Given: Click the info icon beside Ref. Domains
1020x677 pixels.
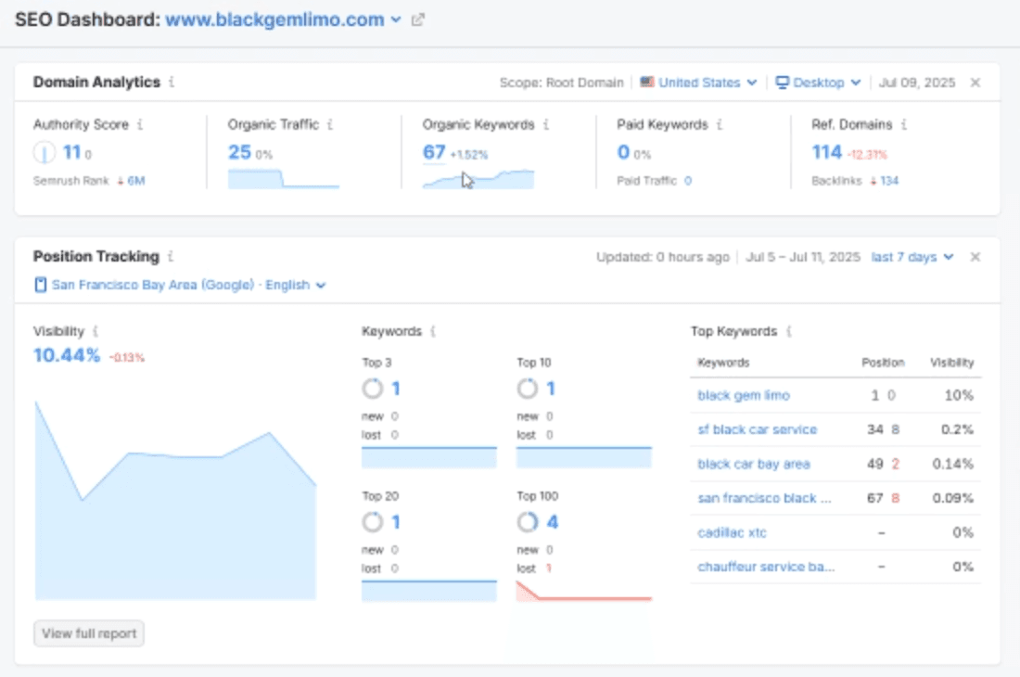Looking at the screenshot, I should point(904,124).
